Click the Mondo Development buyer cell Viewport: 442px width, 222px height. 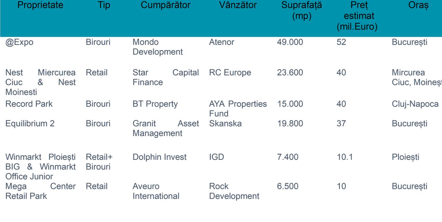[157, 47]
